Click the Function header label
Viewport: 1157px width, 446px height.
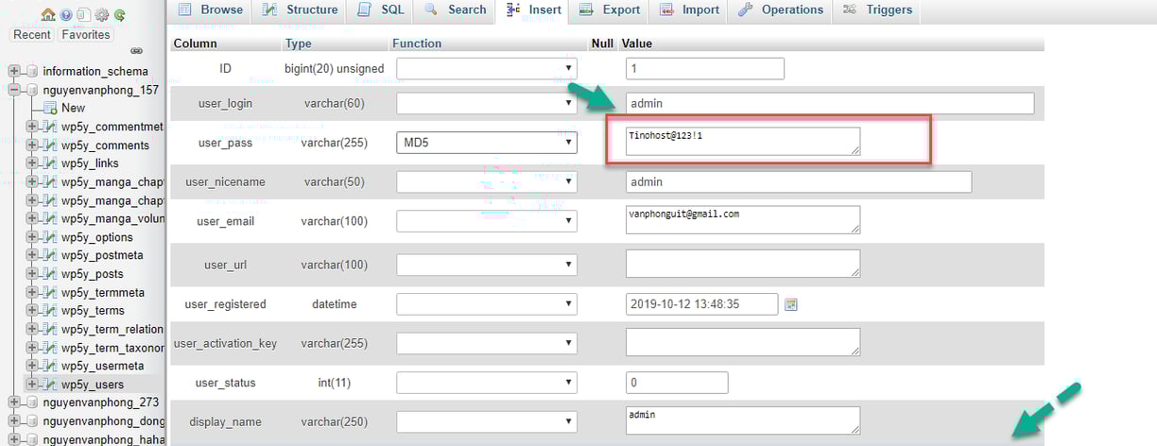(417, 43)
